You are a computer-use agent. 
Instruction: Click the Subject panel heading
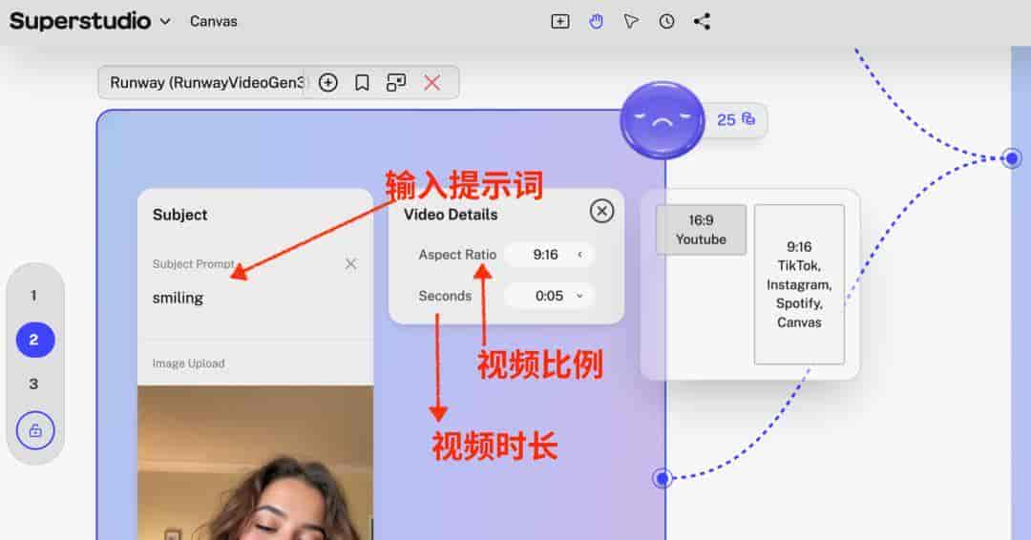click(179, 215)
